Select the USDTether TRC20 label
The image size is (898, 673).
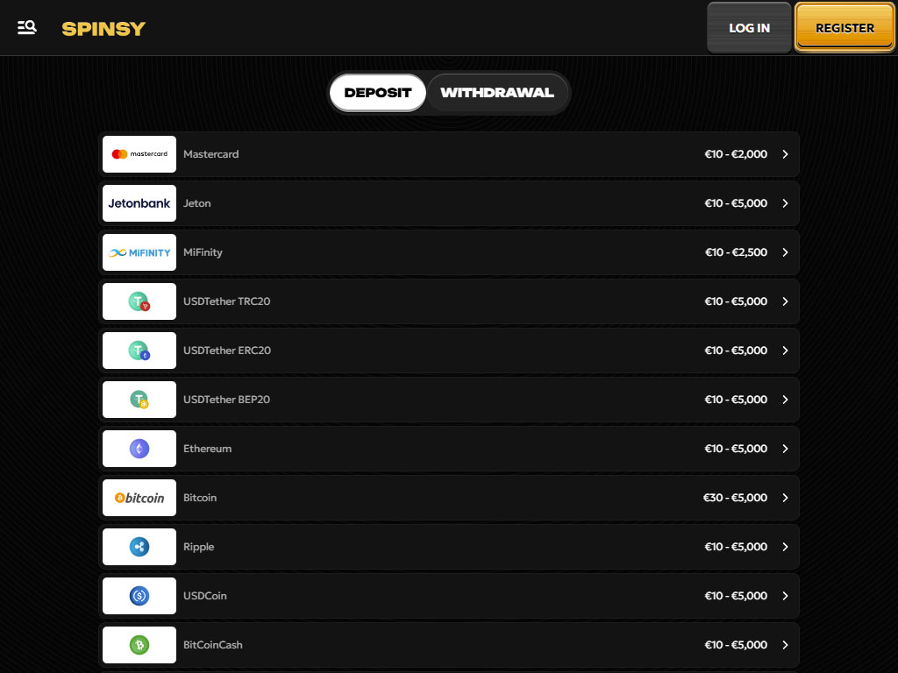(x=227, y=301)
